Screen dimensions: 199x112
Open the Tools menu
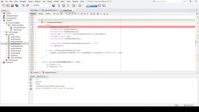[68, 1]
